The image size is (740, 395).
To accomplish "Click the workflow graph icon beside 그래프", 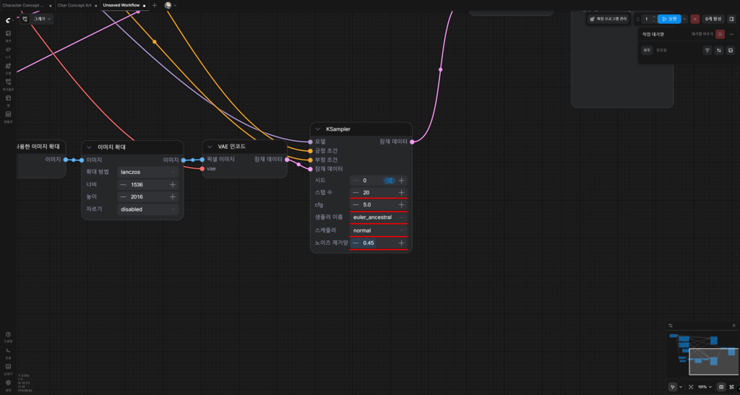I will (25, 19).
